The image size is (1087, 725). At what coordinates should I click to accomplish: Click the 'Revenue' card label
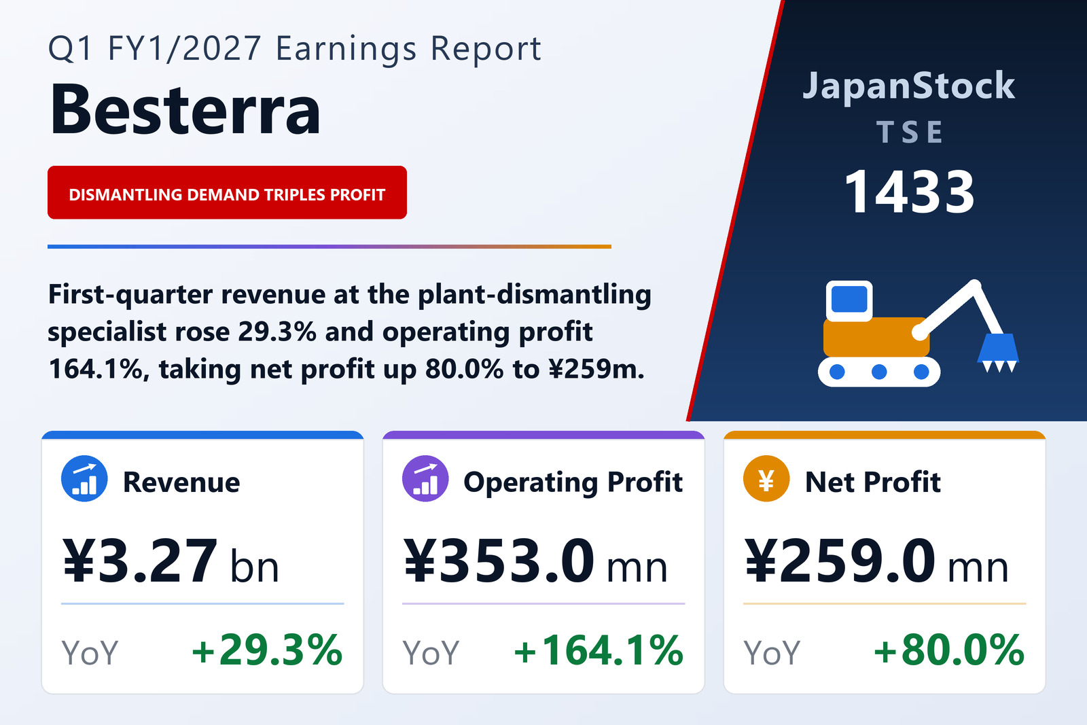(x=181, y=482)
